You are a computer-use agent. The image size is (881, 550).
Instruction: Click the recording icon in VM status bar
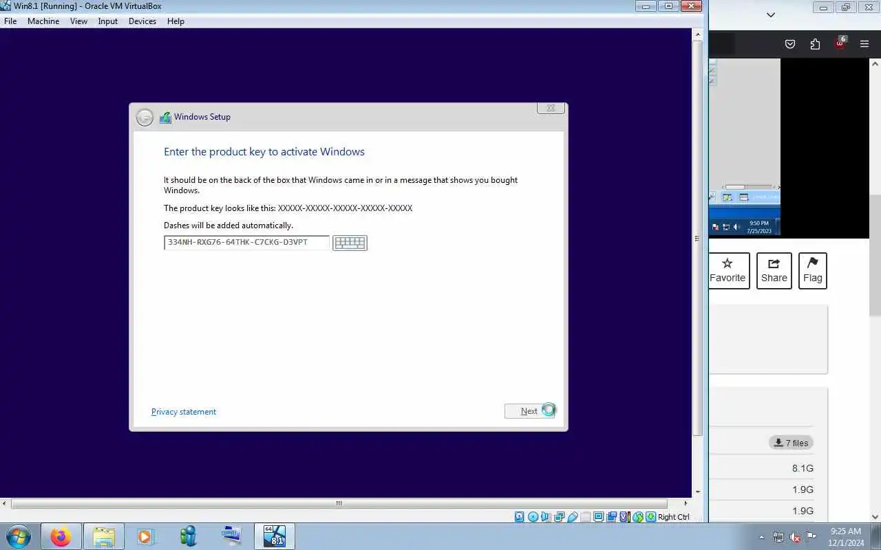[611, 517]
